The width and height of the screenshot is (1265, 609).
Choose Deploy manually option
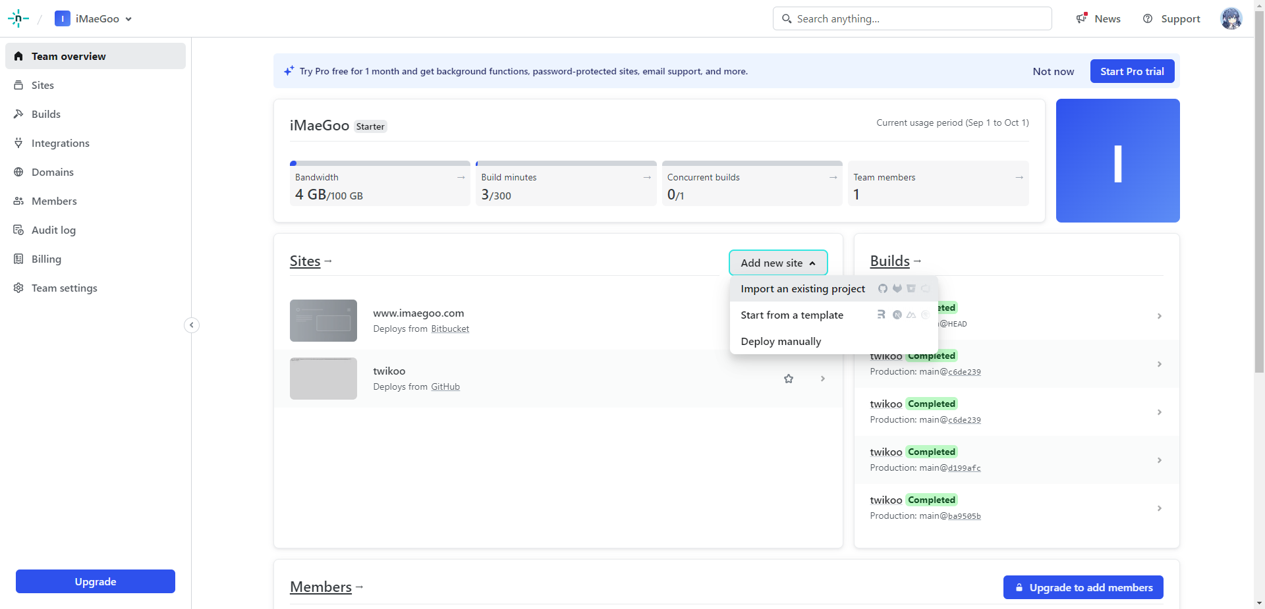(x=781, y=342)
